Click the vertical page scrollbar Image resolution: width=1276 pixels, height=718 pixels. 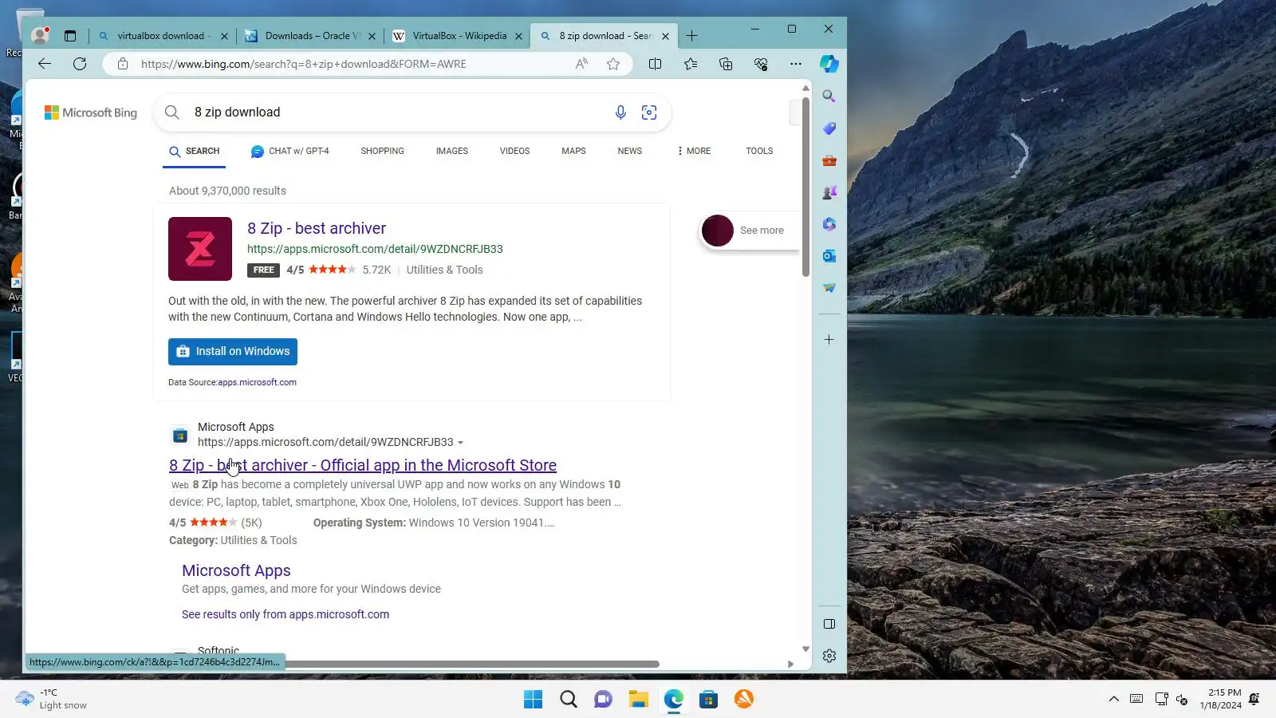[x=805, y=188]
